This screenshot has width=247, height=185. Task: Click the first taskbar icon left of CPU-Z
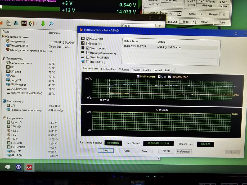click(x=7, y=167)
